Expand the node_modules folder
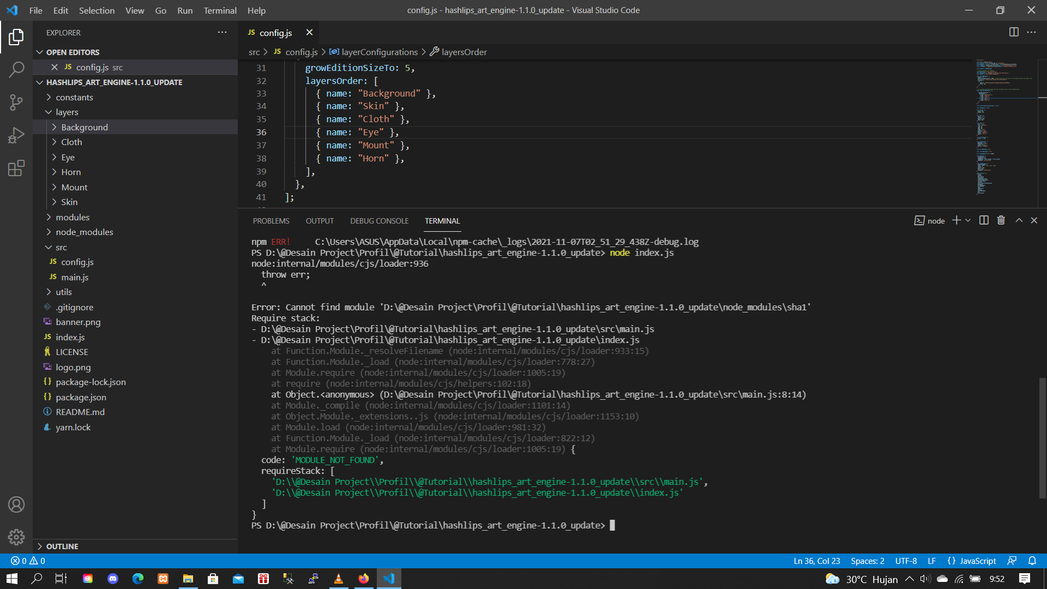This screenshot has height=589, width=1047. tap(49, 232)
